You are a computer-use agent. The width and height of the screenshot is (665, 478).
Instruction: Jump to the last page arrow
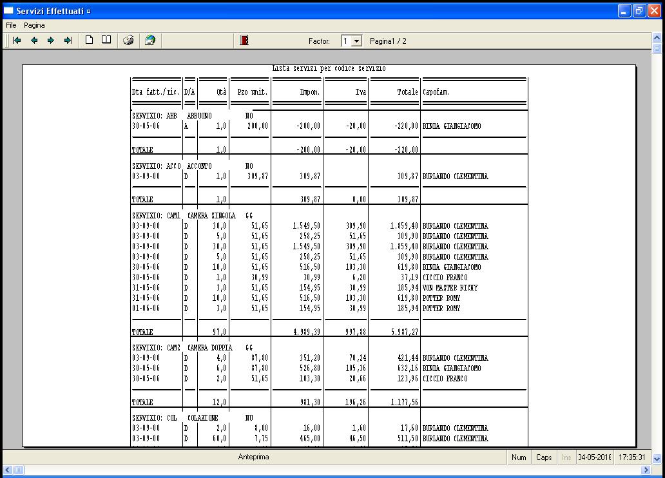(68, 41)
